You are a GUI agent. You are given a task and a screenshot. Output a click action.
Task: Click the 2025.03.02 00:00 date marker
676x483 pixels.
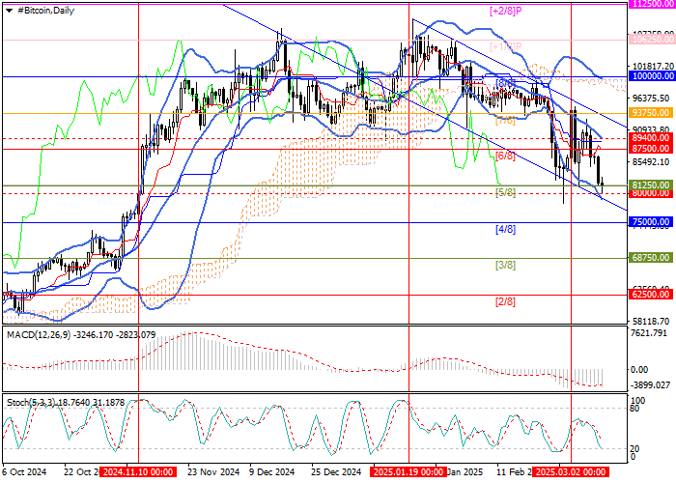[571, 473]
